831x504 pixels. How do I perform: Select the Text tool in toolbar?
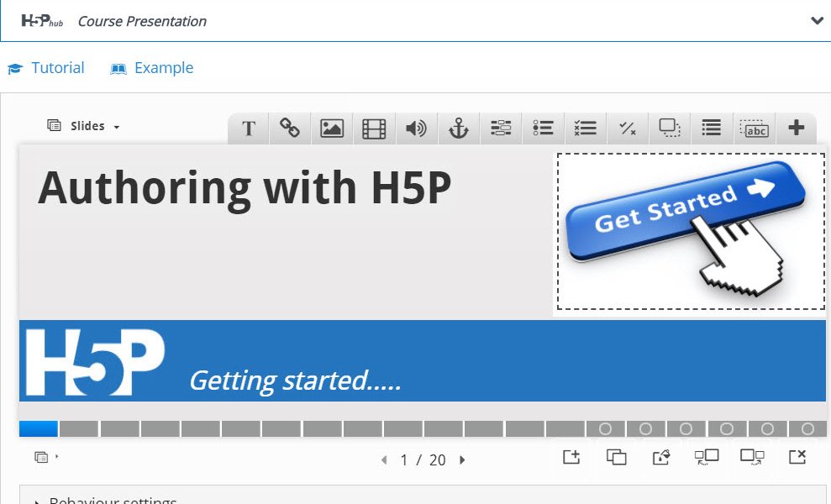click(249, 129)
